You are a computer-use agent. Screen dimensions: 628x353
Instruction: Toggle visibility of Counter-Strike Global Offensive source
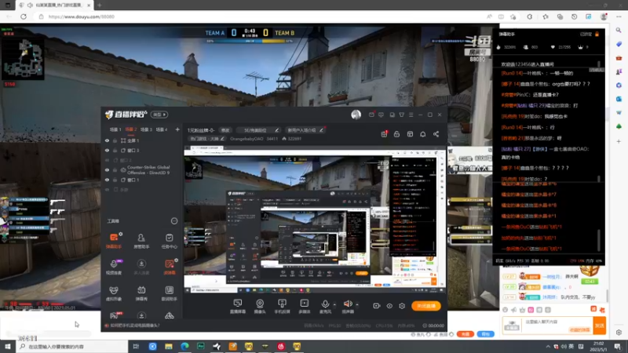[107, 170]
